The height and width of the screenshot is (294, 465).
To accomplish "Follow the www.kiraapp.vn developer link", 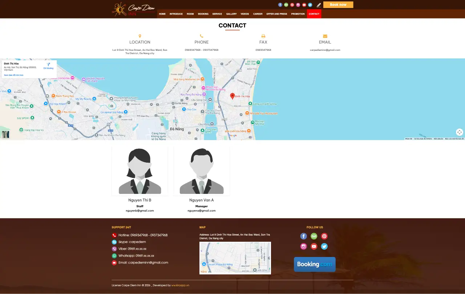I will tap(180, 285).
